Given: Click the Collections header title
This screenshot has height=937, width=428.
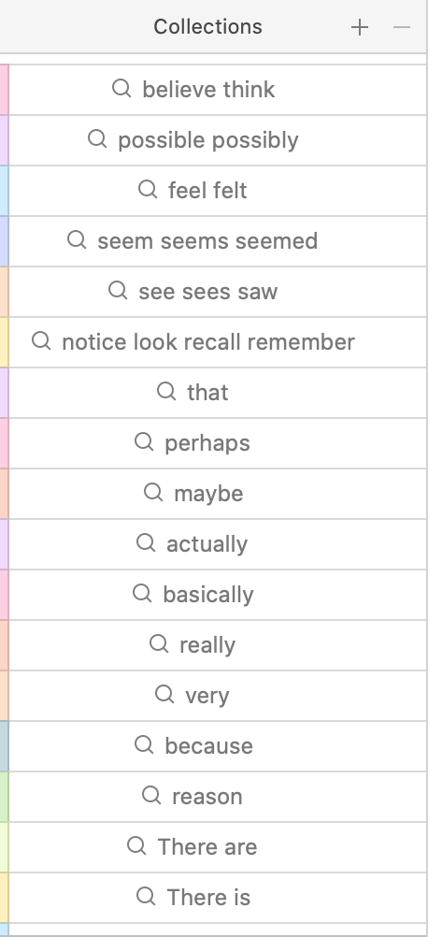Looking at the screenshot, I should pyautogui.click(x=207, y=27).
